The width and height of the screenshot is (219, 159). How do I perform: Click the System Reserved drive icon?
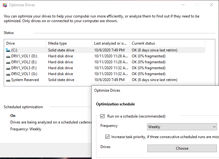8,80
